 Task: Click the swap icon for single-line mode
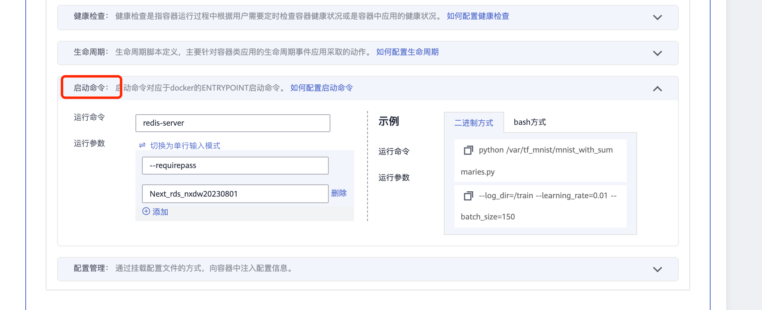(x=142, y=146)
